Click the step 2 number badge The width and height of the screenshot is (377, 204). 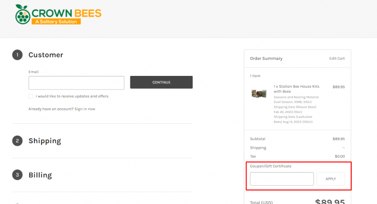(17, 141)
